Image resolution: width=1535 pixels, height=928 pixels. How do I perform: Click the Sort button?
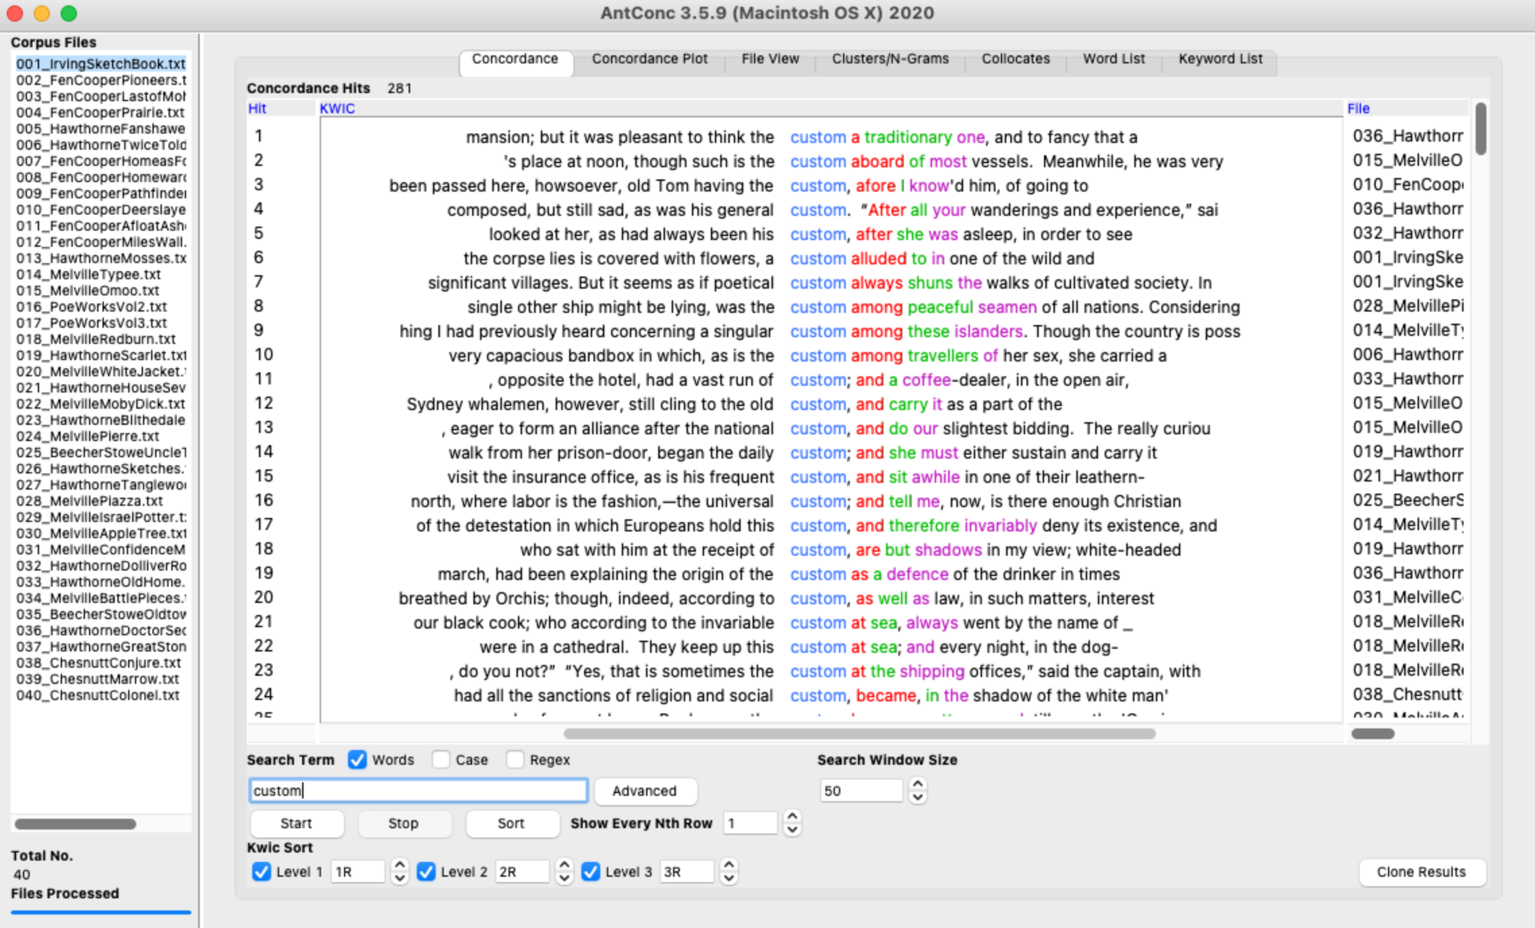511,823
